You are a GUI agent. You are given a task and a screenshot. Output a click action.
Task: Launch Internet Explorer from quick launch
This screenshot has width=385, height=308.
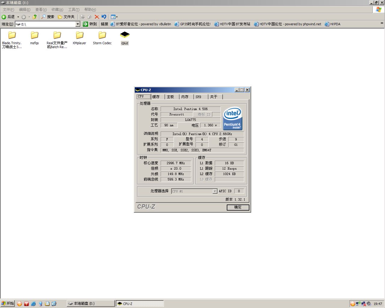[x=33, y=304]
